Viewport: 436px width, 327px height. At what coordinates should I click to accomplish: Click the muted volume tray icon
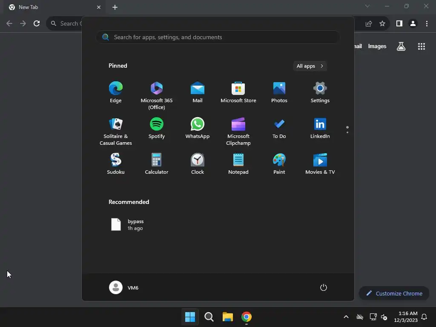384,317
